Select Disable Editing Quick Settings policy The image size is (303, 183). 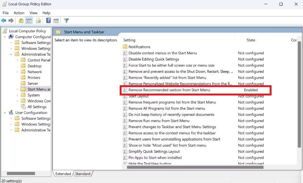tap(154, 59)
